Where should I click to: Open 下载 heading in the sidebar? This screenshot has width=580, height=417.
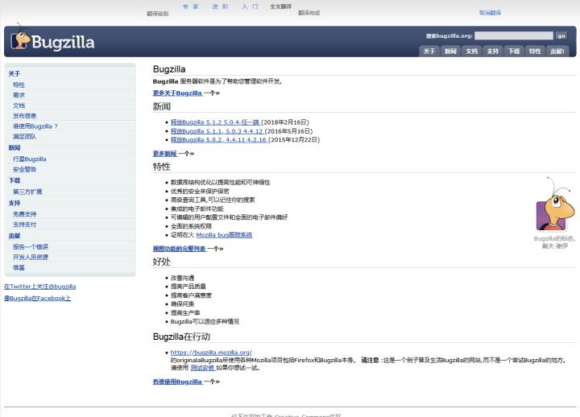coord(14,180)
